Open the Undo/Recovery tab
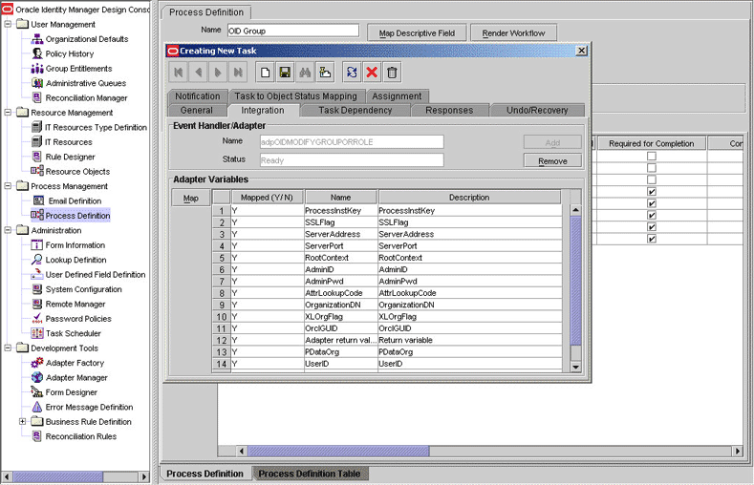 pyautogui.click(x=537, y=111)
